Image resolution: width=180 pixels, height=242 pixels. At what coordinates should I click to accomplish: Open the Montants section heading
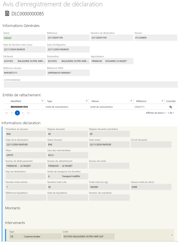coord(13,208)
